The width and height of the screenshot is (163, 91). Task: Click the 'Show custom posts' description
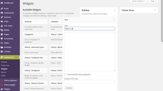tap(32, 52)
